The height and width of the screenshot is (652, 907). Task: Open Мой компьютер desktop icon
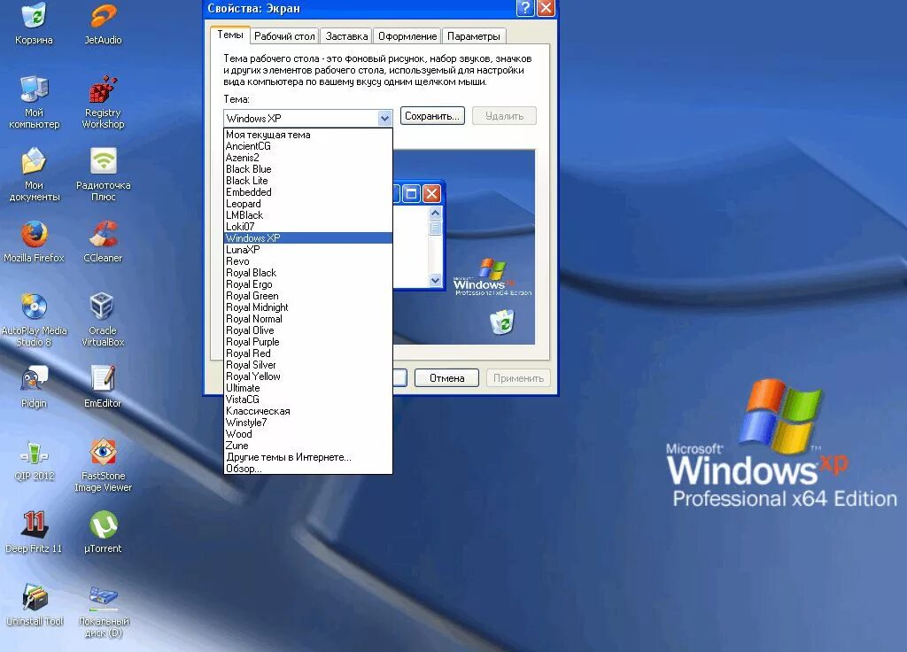click(x=34, y=102)
